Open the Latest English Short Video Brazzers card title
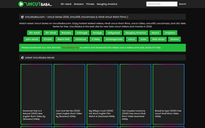 tap(69, 113)
